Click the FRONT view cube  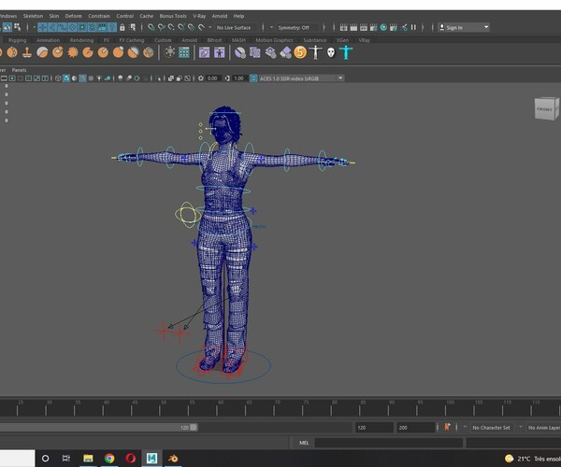(x=546, y=109)
